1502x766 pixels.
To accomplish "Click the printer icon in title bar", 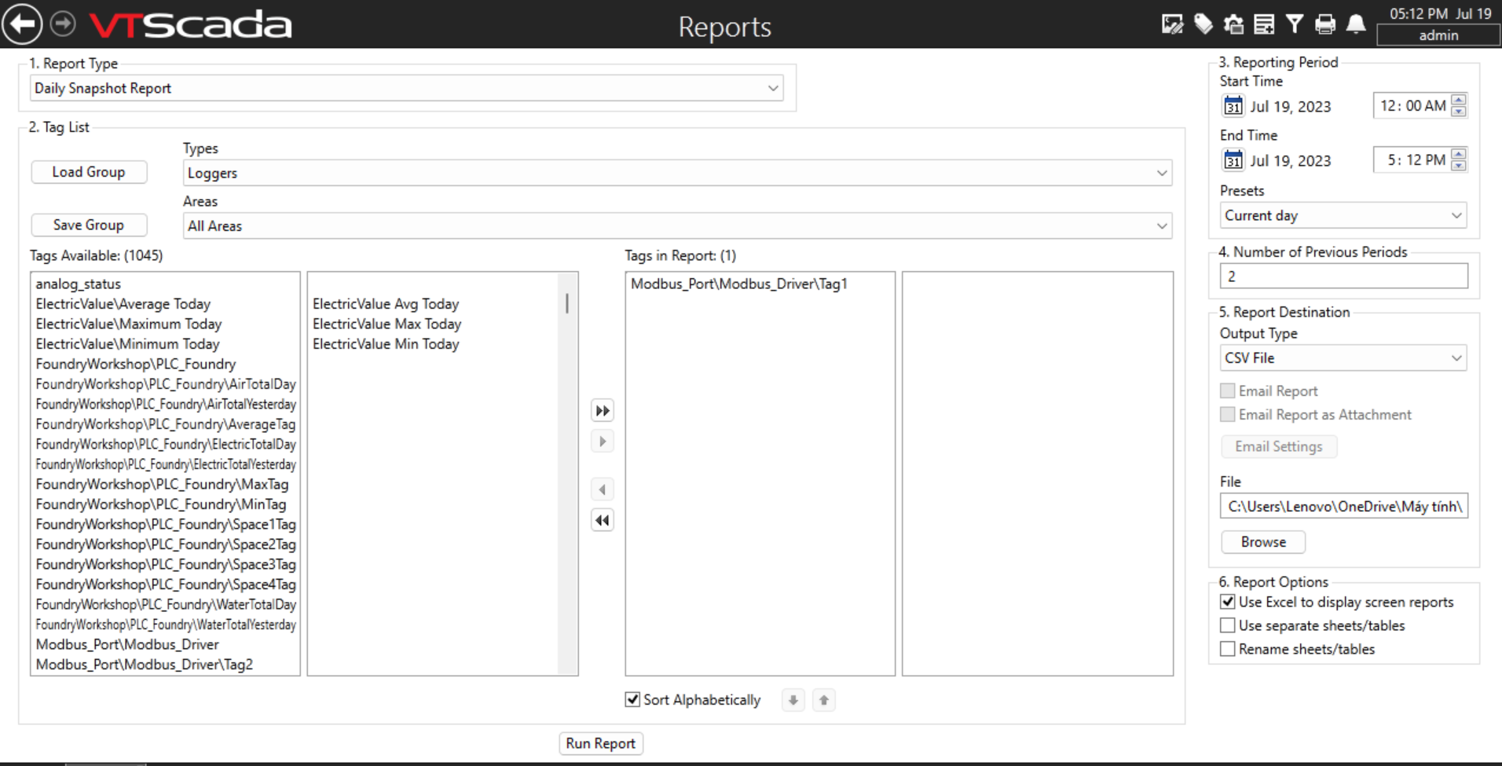I will 1325,25.
